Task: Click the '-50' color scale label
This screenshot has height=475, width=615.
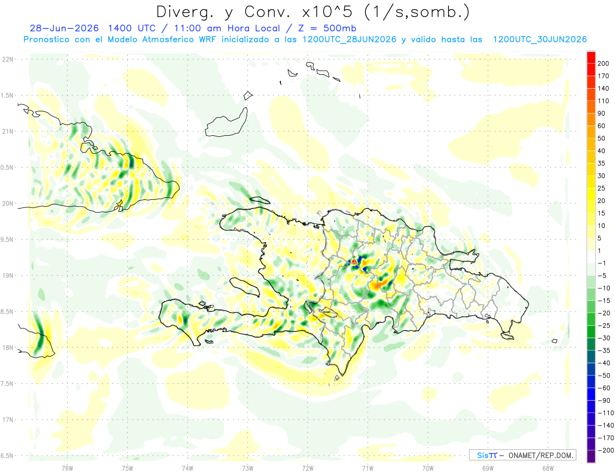Action: pyautogui.click(x=605, y=376)
